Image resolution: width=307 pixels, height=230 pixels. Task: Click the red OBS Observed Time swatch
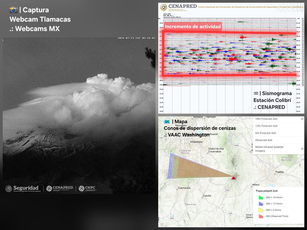[x=261, y=216]
